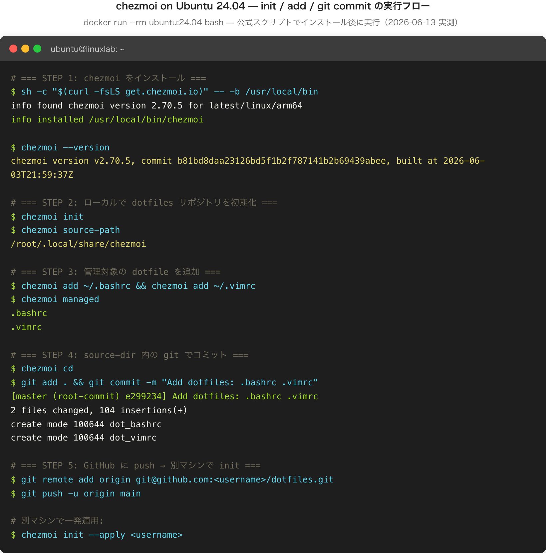Click 'info found chezmoi version 2.70.5' line
Image resolution: width=546 pixels, height=553 pixels.
(156, 106)
